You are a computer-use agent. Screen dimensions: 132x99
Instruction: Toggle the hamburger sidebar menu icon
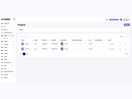click(x=14, y=19)
